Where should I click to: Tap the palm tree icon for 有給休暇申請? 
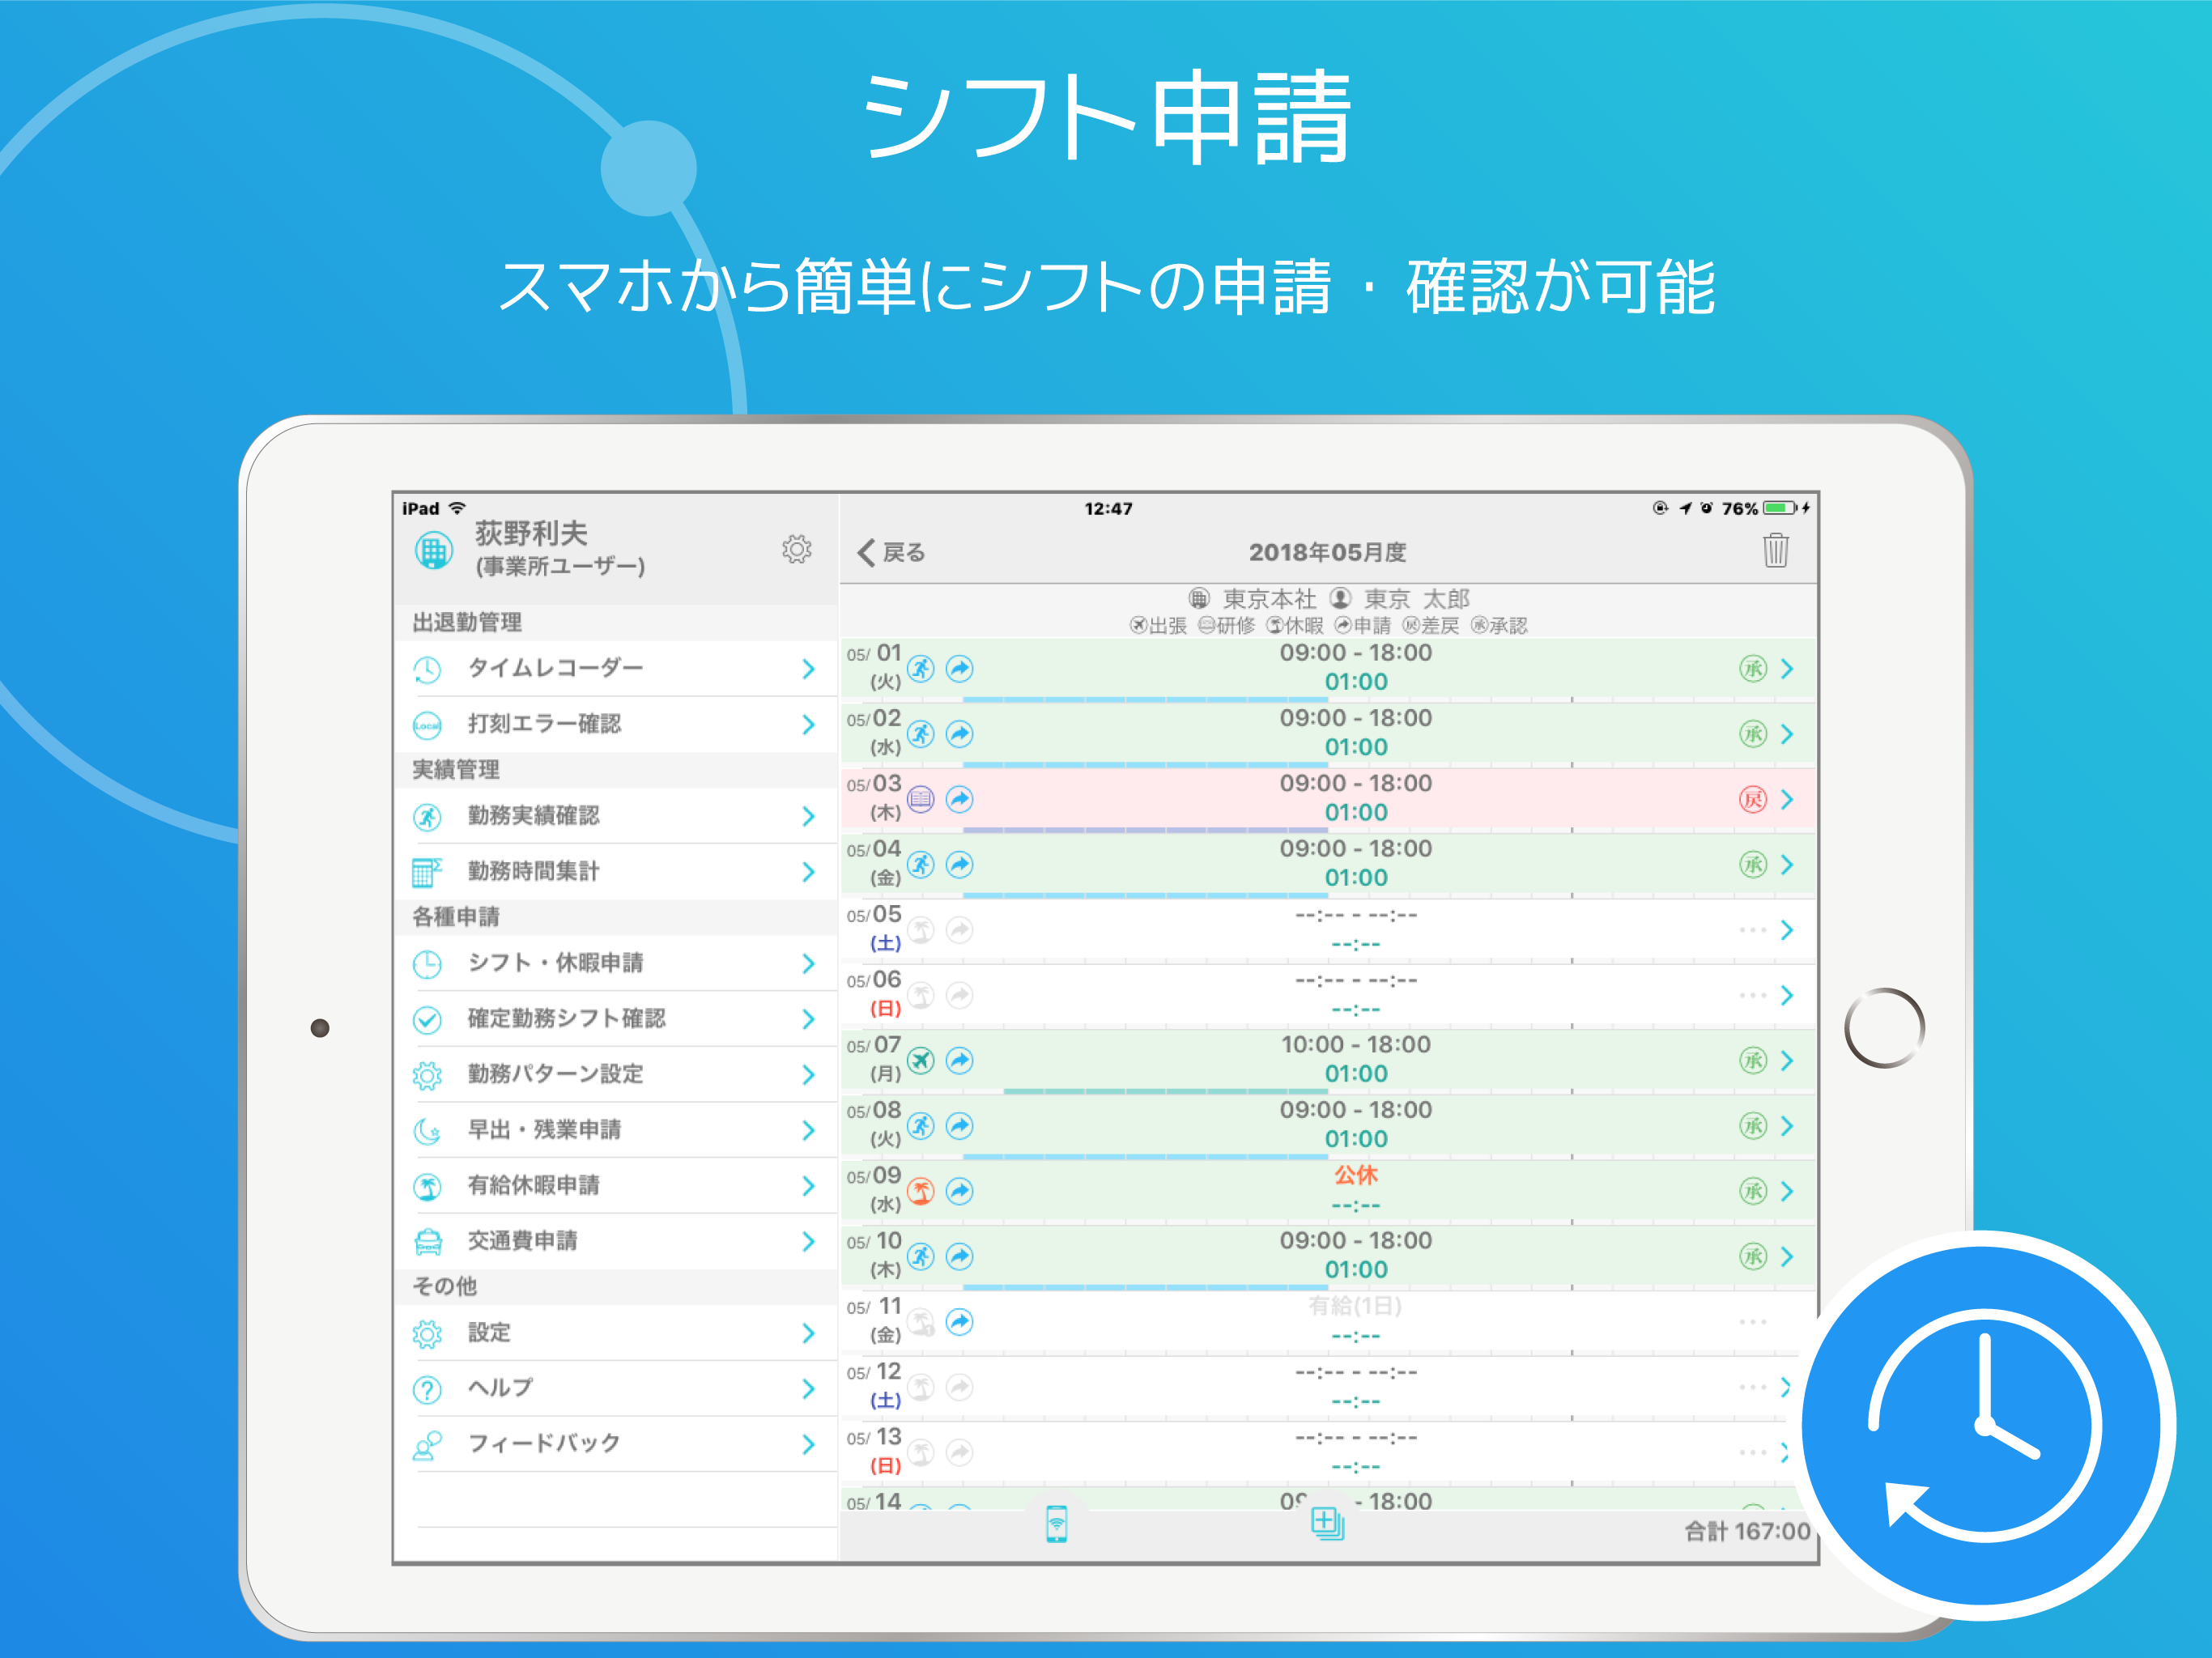[427, 1187]
